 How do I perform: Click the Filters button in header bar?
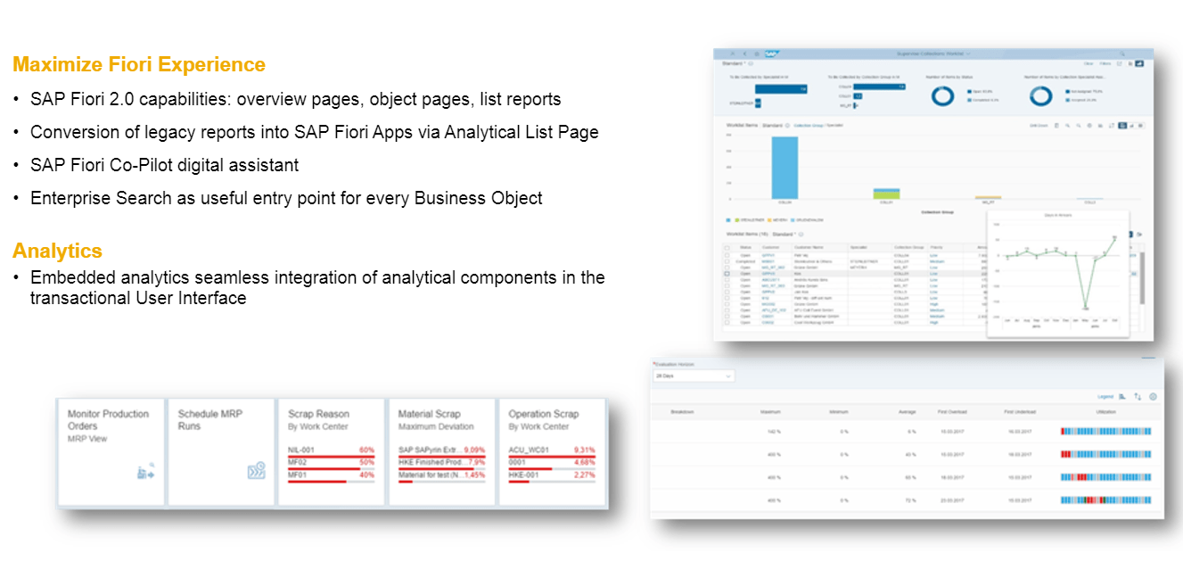tap(1105, 63)
